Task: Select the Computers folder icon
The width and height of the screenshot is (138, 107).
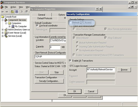Action: coord(9,23)
